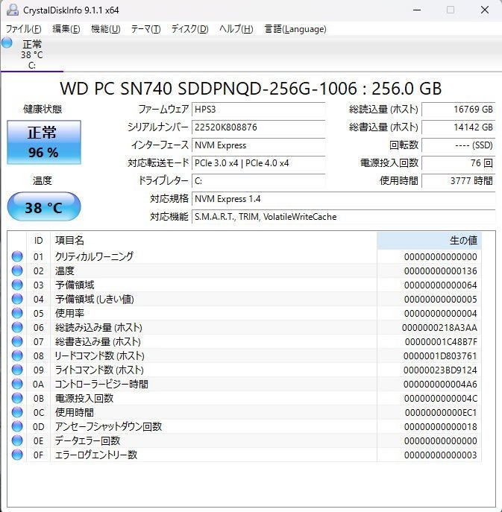This screenshot has height=512, width=502.
Task: Click the 対応規格 field NVM Express 1.4
Action: coord(343,198)
